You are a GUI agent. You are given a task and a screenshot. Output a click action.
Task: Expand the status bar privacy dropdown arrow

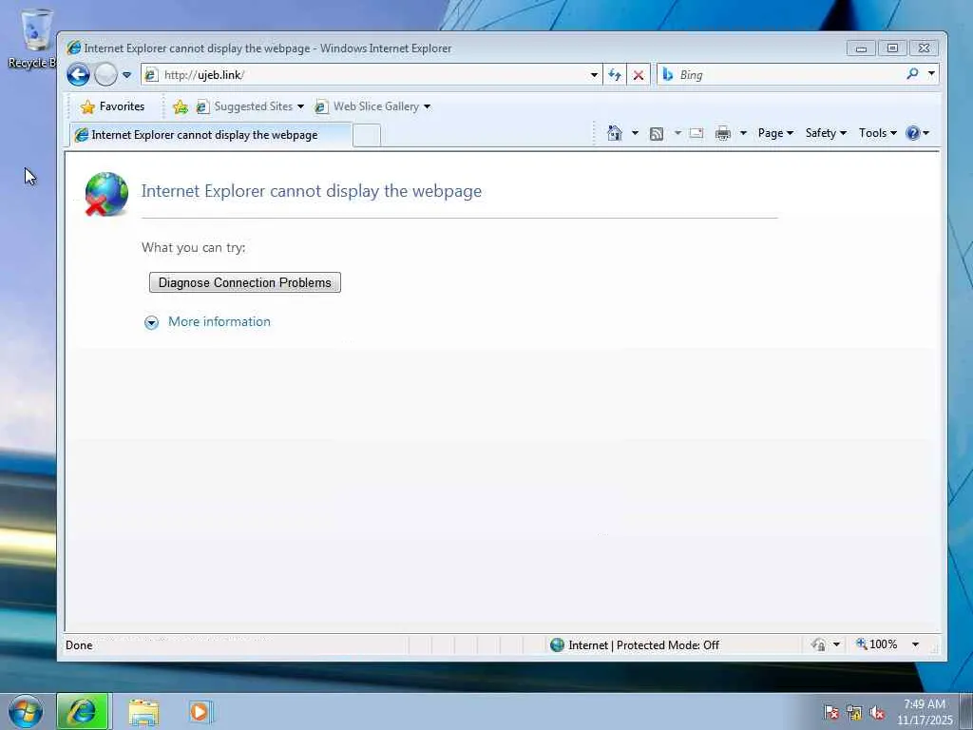click(x=836, y=645)
